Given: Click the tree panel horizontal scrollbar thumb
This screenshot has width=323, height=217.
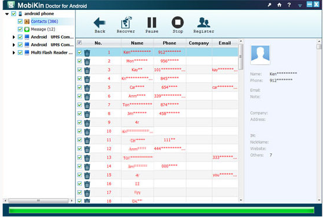Looking at the screenshot, I should pyautogui.click(x=39, y=200).
